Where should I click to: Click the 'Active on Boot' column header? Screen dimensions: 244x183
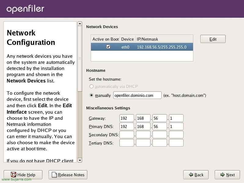(105, 39)
